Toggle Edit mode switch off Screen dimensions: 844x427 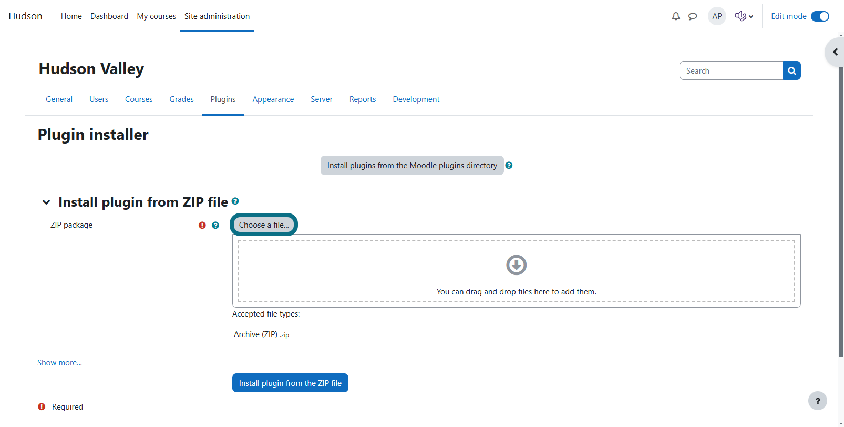click(x=820, y=16)
